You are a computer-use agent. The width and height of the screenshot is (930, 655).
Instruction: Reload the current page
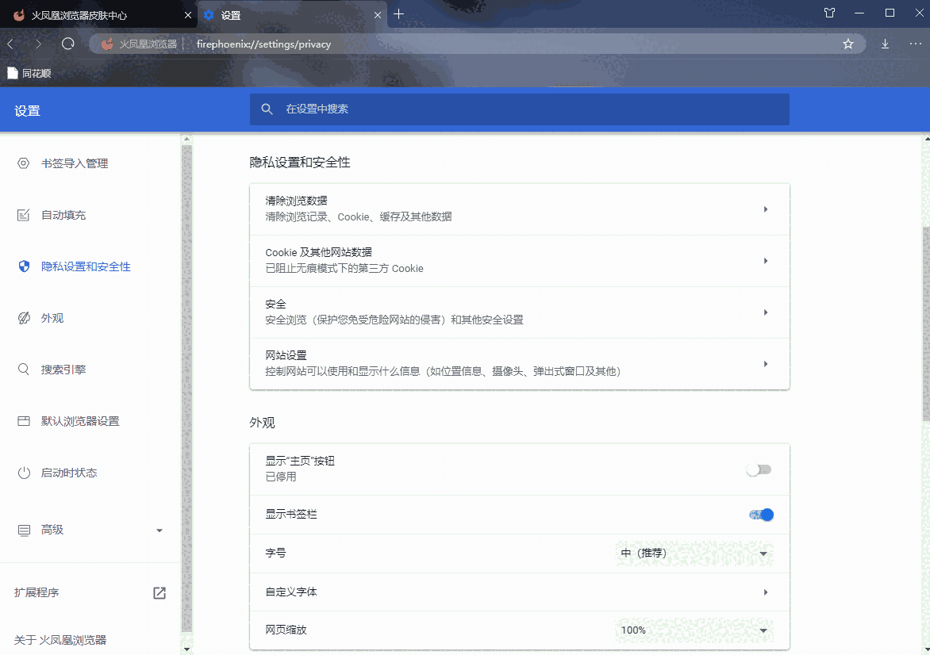(x=67, y=44)
